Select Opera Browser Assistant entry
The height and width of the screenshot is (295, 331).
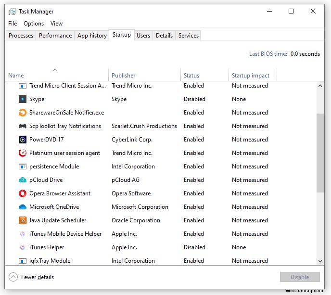[60, 193]
